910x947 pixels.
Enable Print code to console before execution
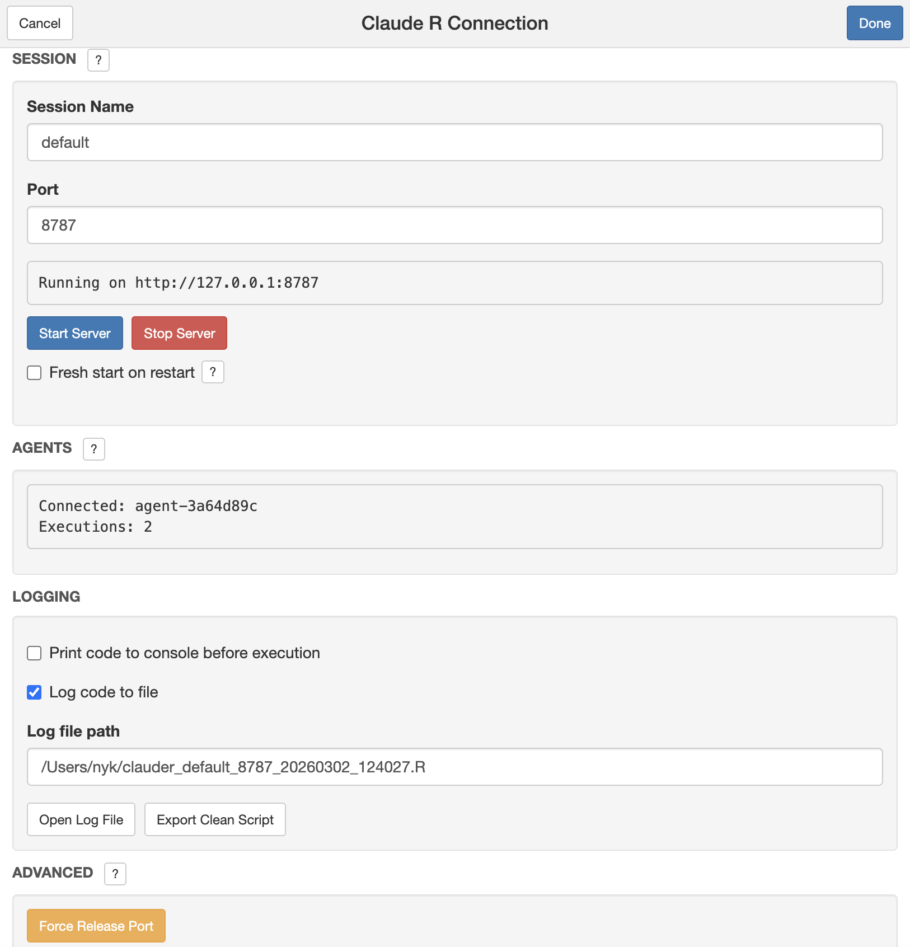34,653
